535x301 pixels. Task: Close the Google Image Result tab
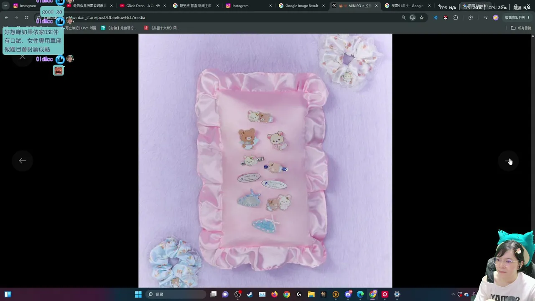324,6
